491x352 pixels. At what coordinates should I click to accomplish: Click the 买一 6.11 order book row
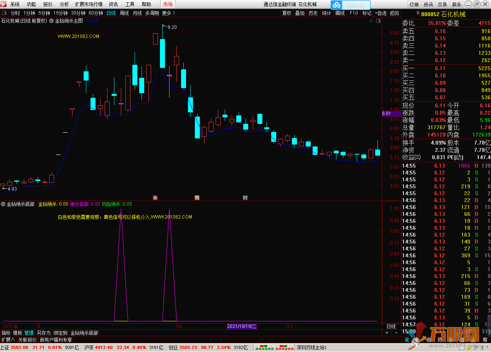tap(446, 68)
